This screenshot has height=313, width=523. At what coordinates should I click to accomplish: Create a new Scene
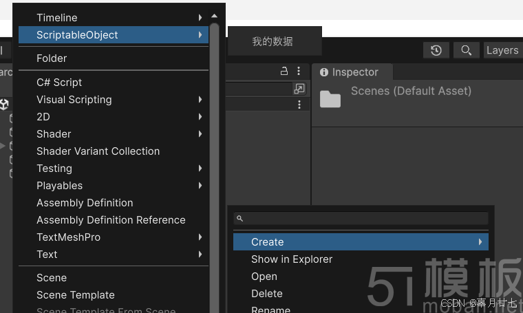114,278
